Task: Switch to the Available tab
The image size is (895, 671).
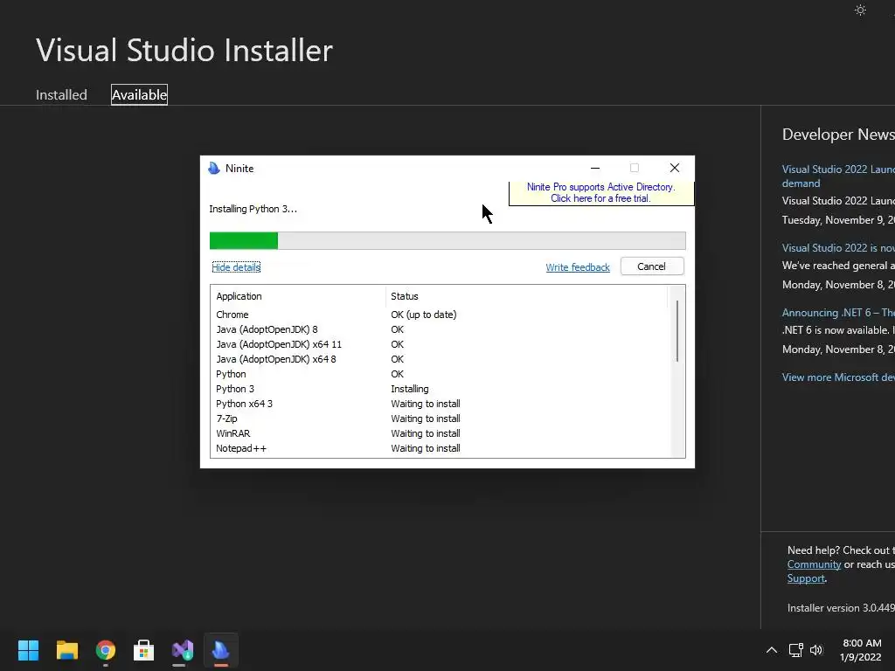Action: (139, 94)
